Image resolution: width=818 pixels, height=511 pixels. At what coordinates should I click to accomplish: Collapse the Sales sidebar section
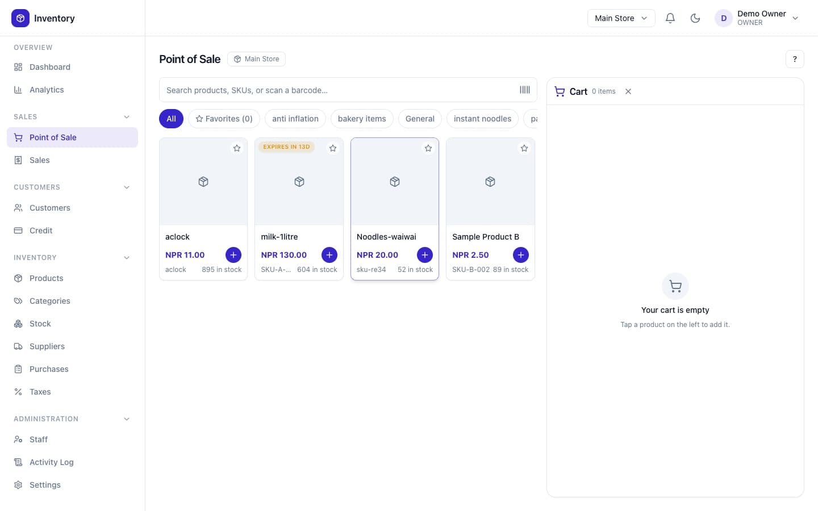point(127,117)
